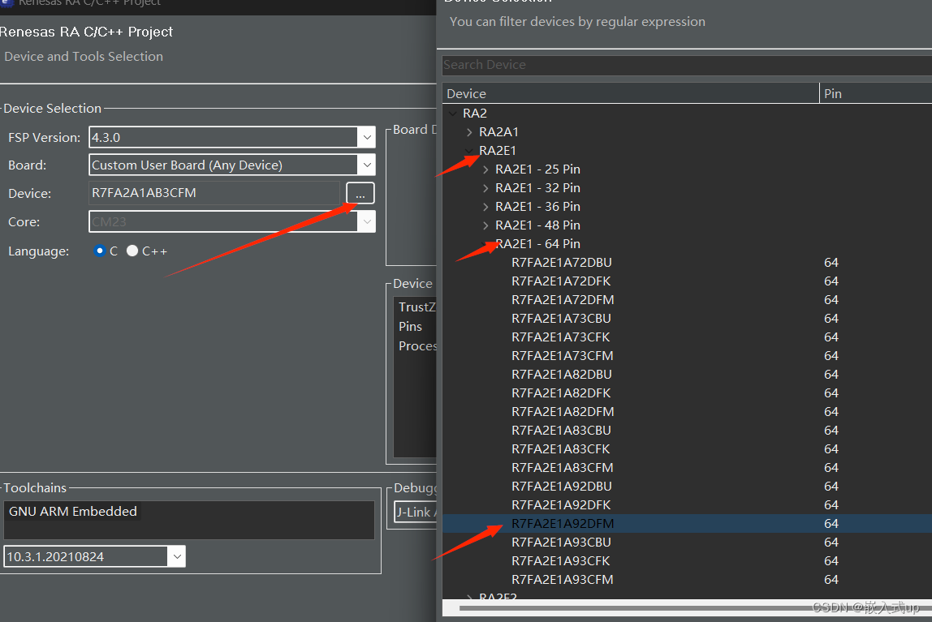Select device R7FA2E1A82DFK

pyautogui.click(x=561, y=393)
